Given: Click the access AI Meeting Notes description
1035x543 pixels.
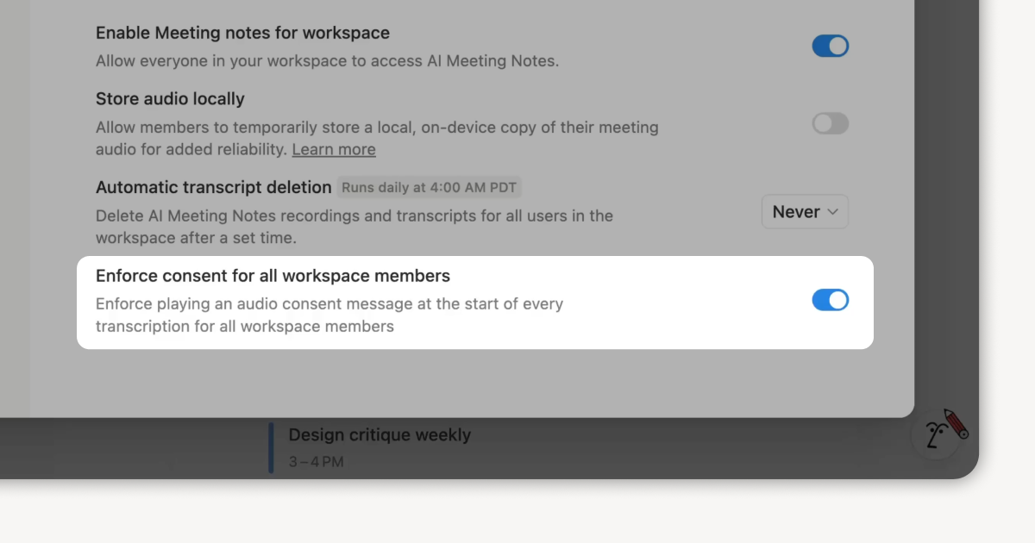Looking at the screenshot, I should [327, 61].
